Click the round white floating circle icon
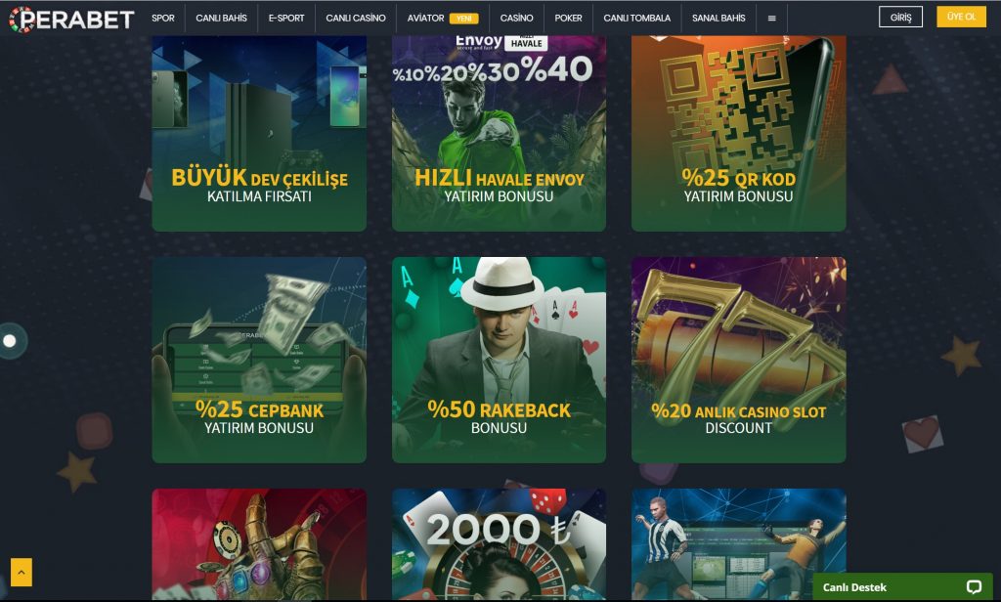This screenshot has width=1001, height=602. [10, 341]
